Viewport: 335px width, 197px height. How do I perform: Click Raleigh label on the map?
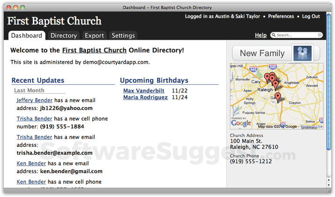coord(265,90)
